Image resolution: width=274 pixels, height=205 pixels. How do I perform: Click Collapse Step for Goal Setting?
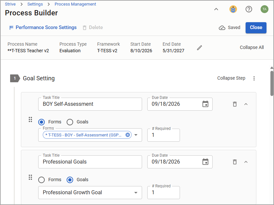[231, 78]
